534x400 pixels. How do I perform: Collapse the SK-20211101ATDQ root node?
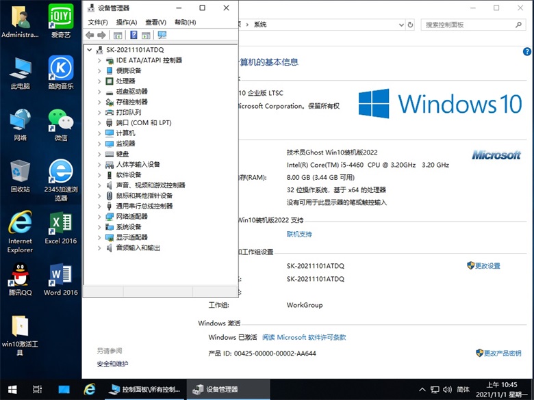tap(90, 50)
